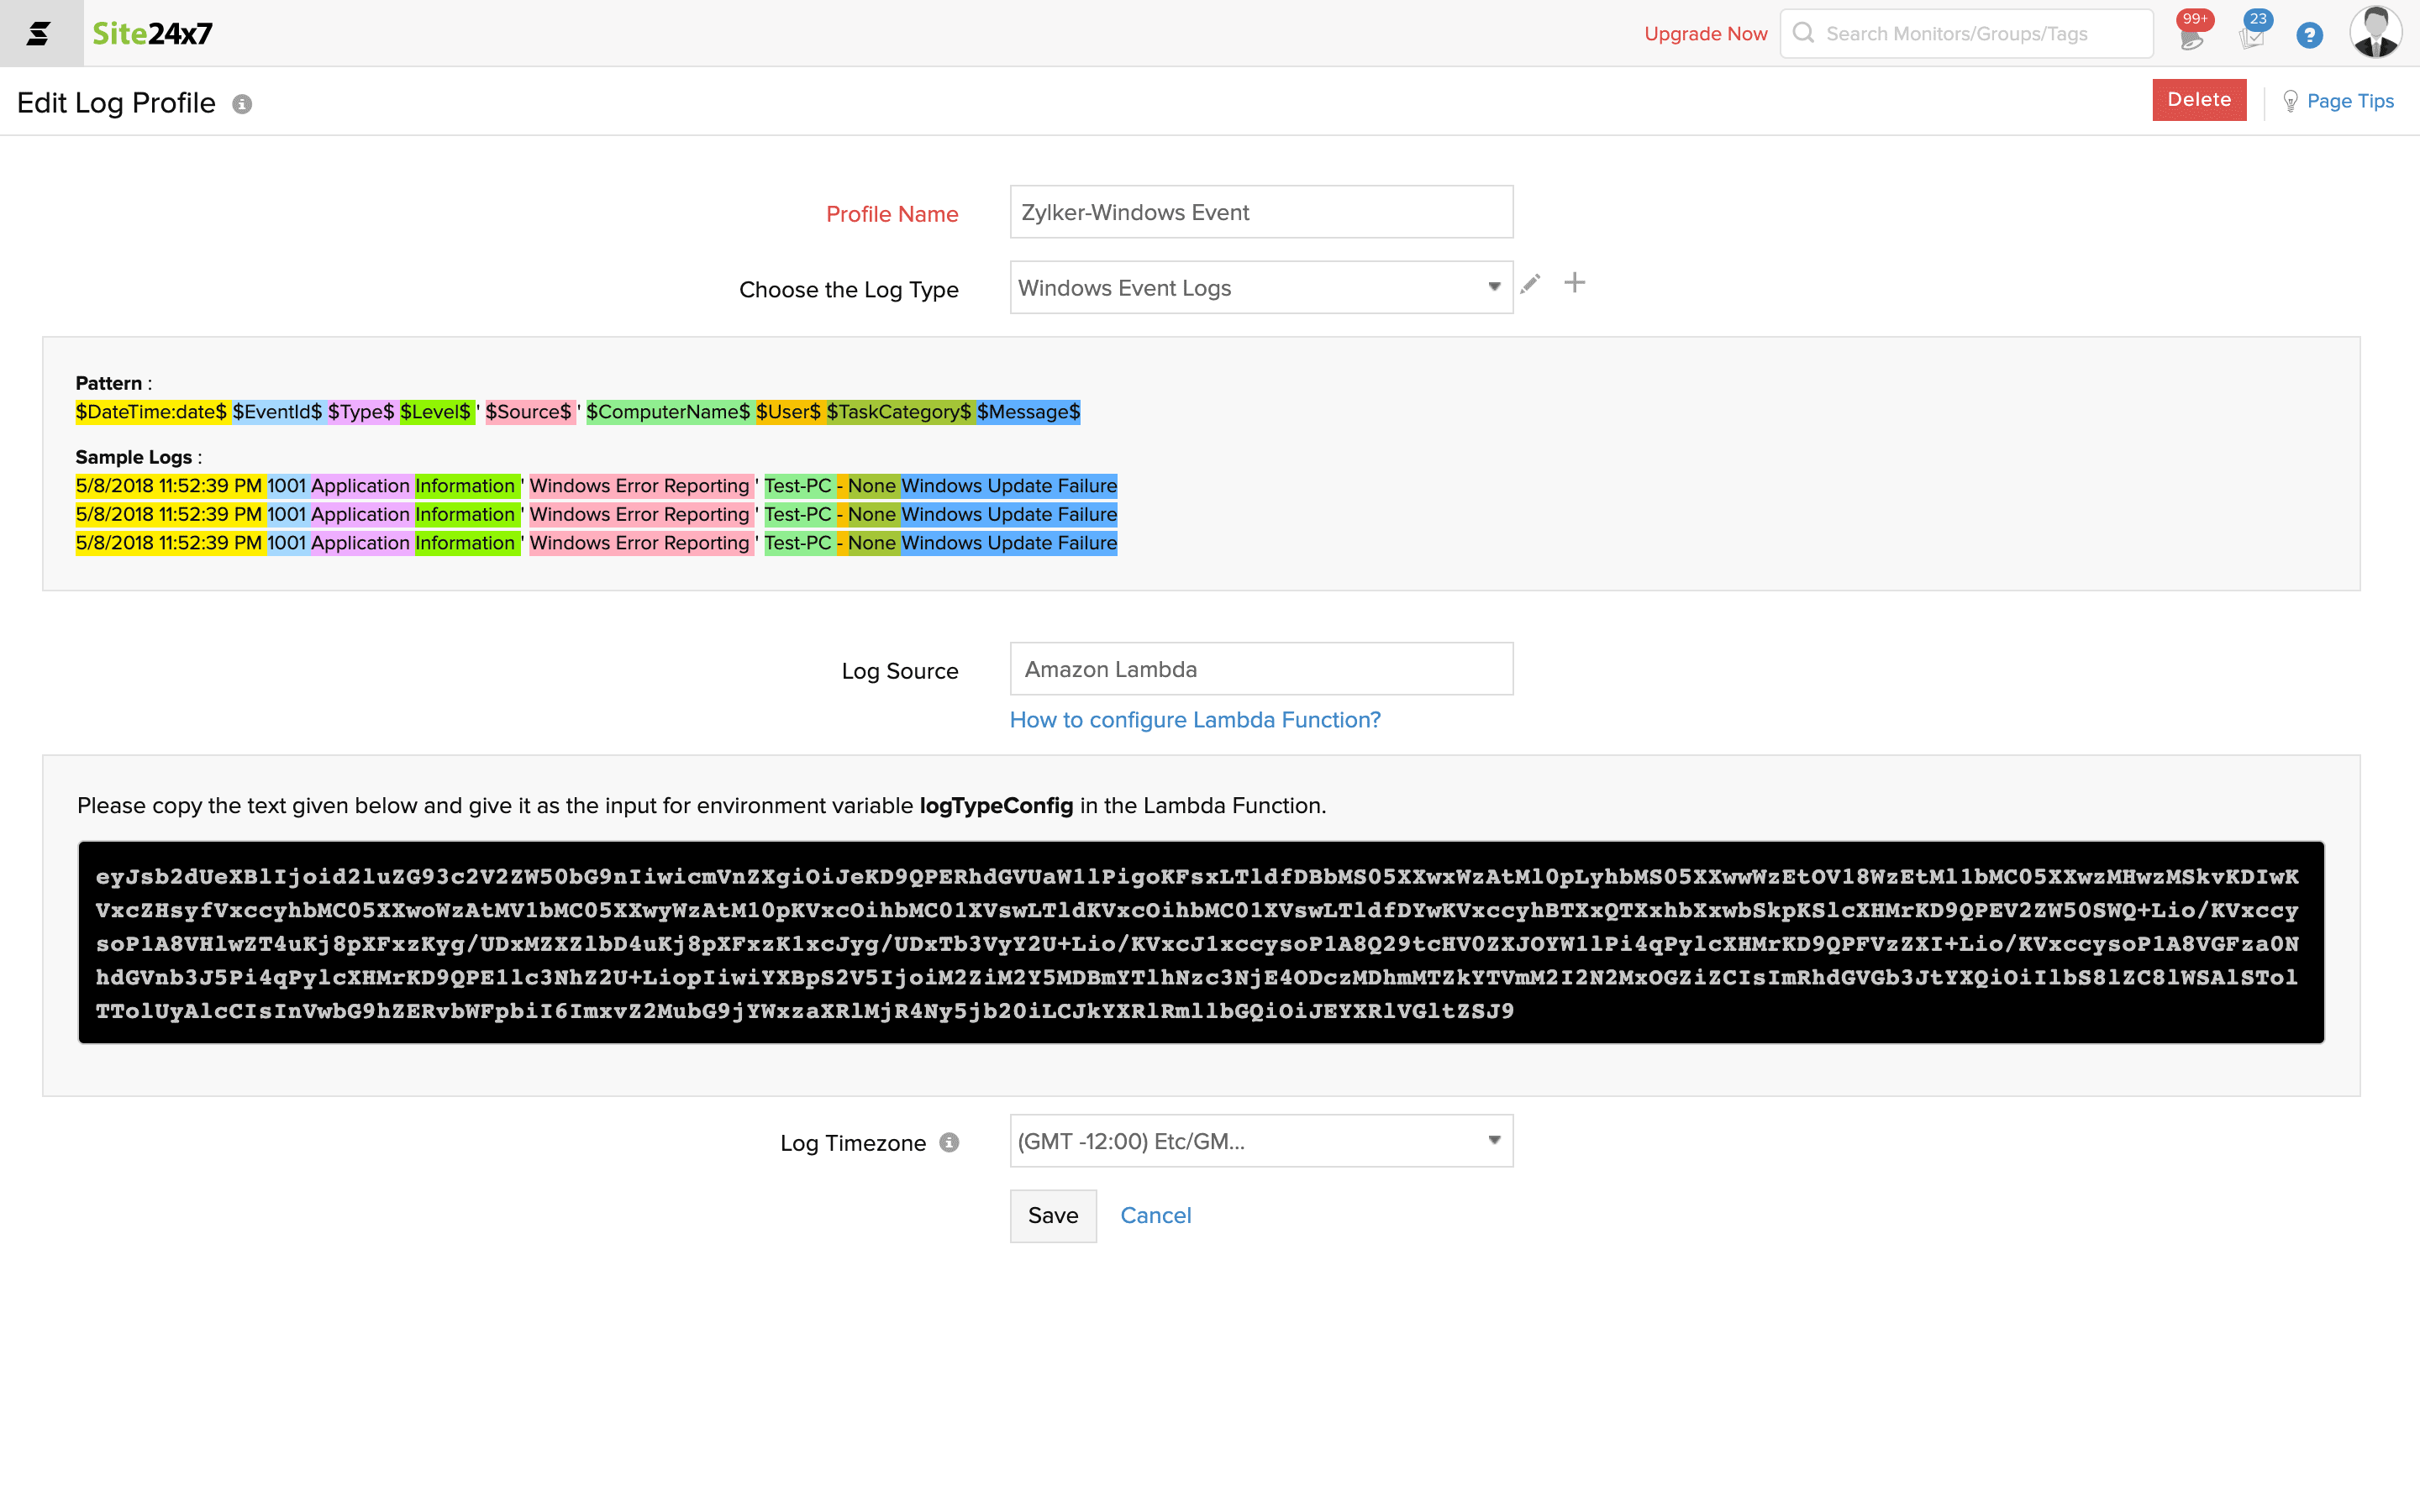Click the plus add log type icon

[1574, 283]
